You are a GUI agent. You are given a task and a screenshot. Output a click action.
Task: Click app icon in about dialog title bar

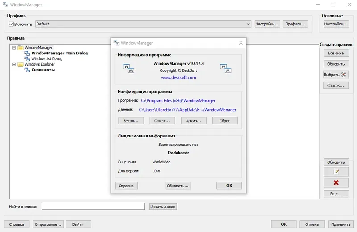coord(116,43)
